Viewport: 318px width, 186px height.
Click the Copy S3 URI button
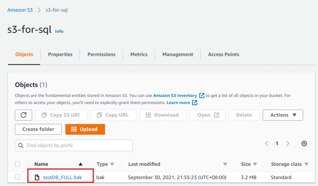pos(61,115)
